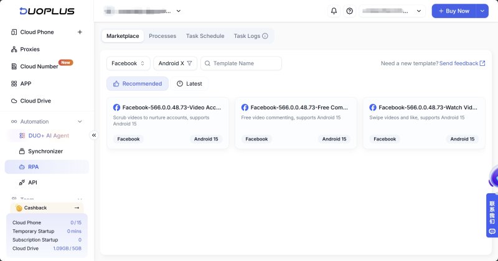The width and height of the screenshot is (498, 261).
Task: Click Facebook icon on Free Com card
Action: [x=245, y=108]
